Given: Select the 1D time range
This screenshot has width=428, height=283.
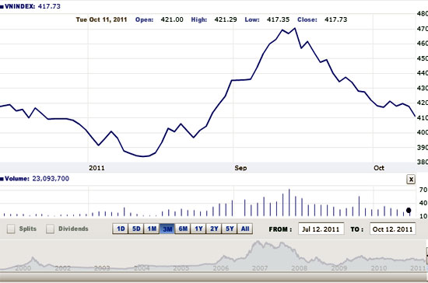Looking at the screenshot, I should pyautogui.click(x=121, y=229).
